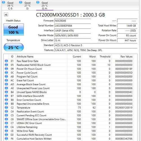Click status icon of Raw Read Error Rate row
Image resolution: width=141 pixels, height=141 pixels.
[x=6, y=61]
